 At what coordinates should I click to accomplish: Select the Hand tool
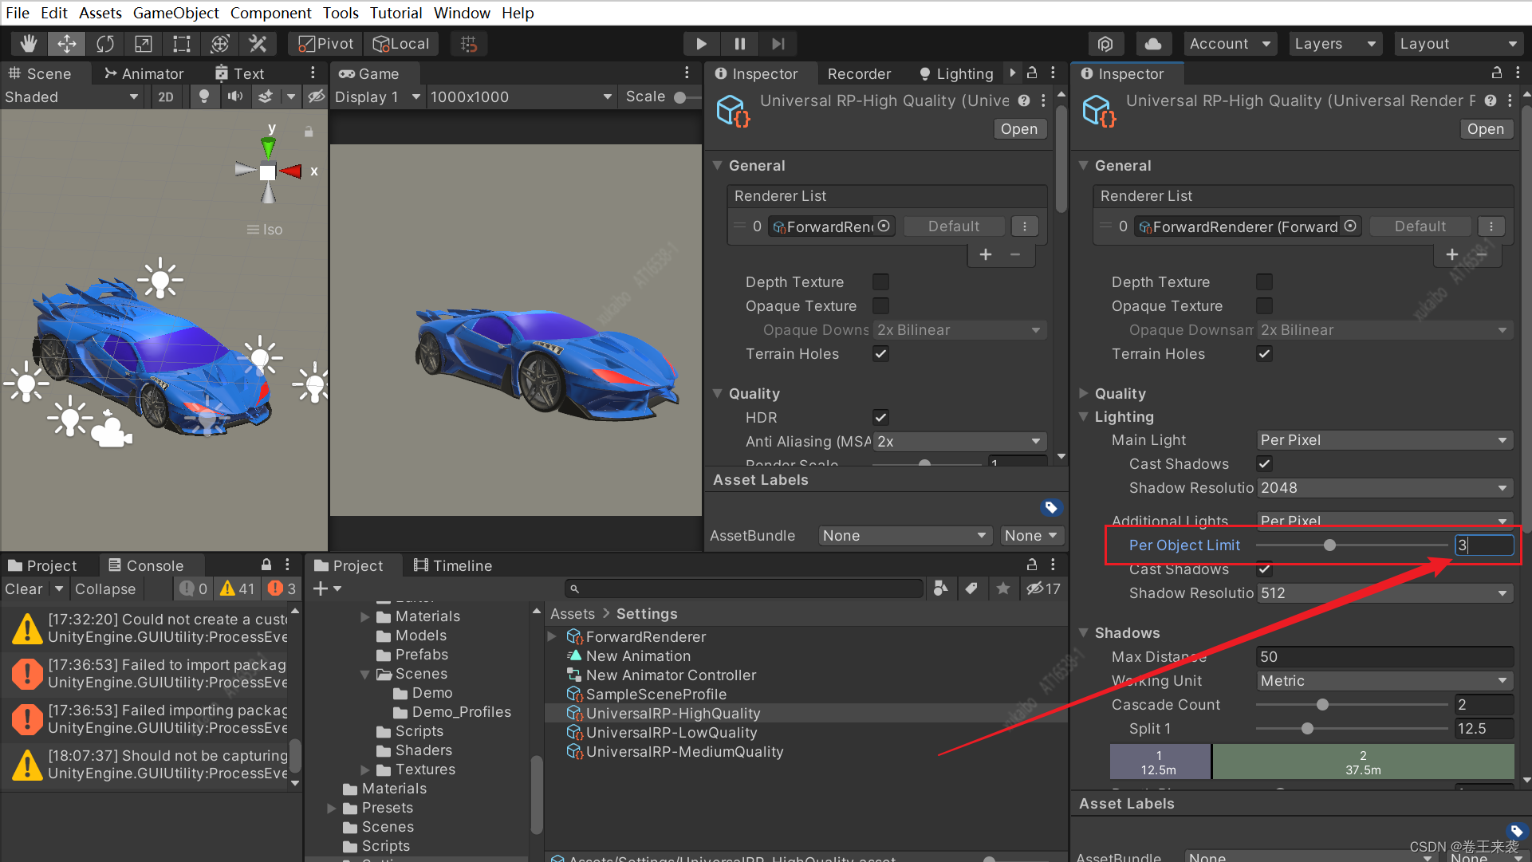point(29,44)
